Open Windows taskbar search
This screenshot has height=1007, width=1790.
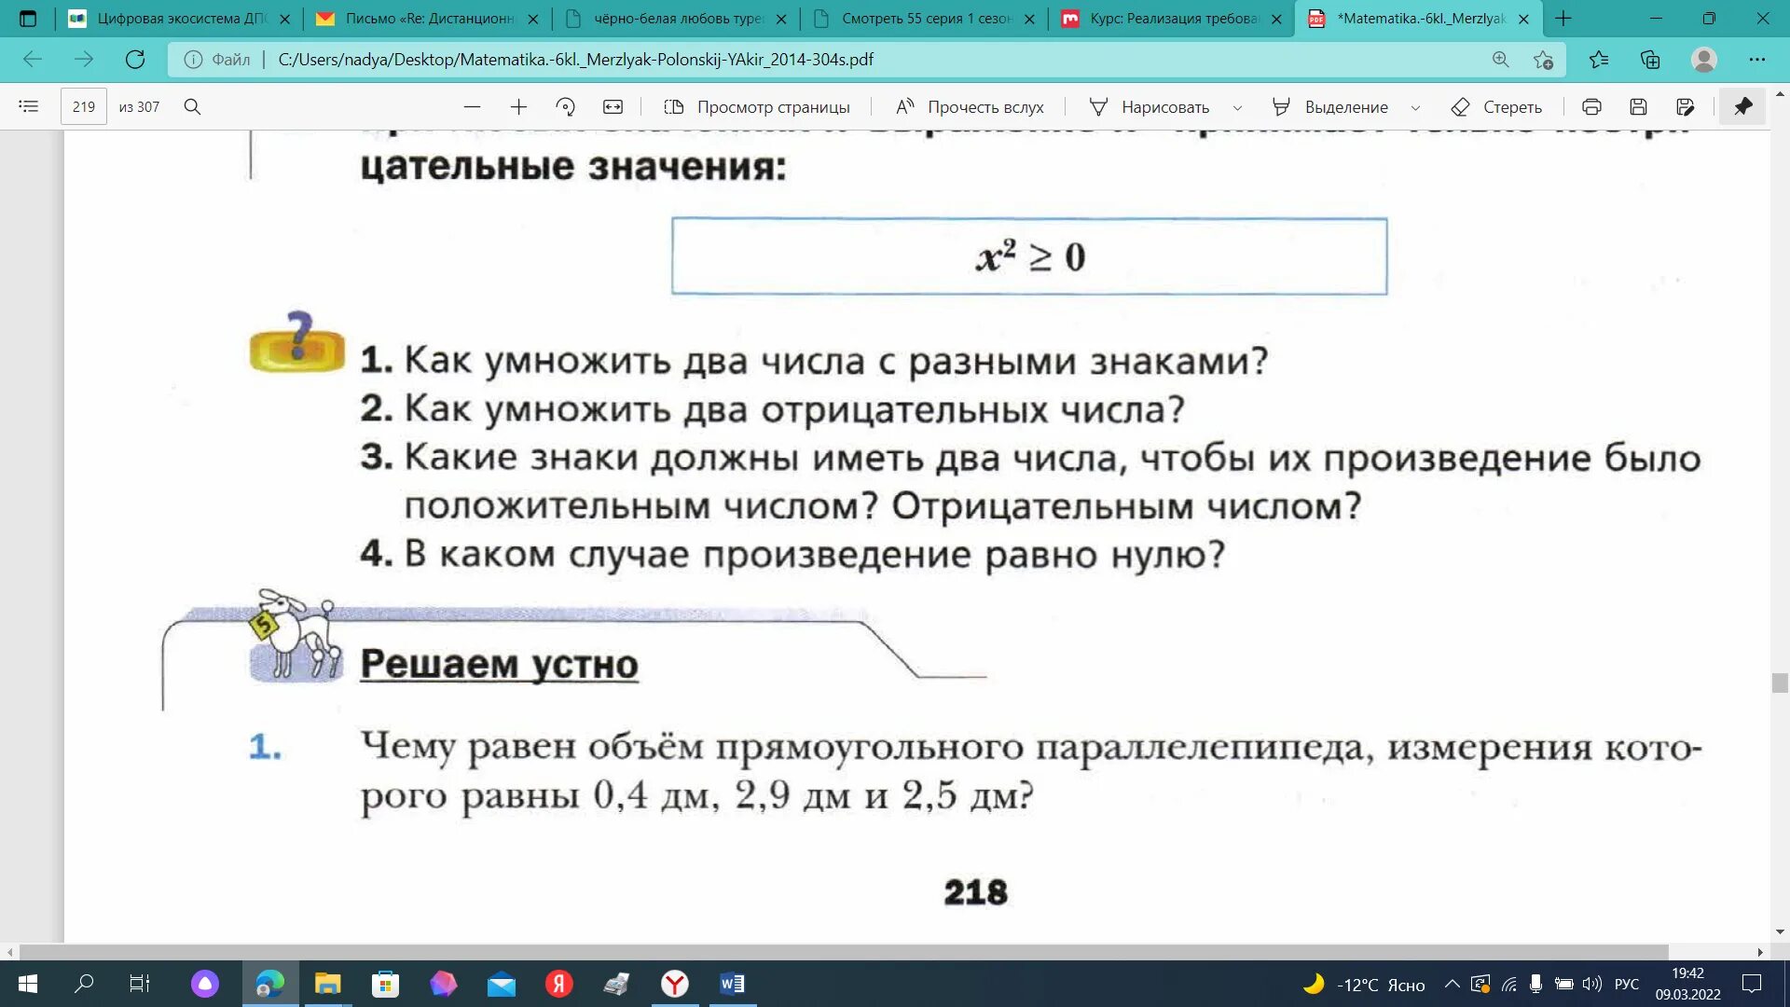pyautogui.click(x=84, y=984)
